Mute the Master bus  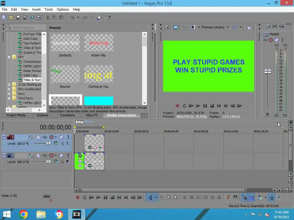[x=276, y=40]
